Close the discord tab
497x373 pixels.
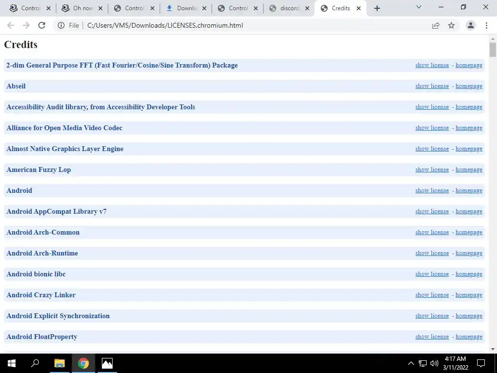(307, 8)
